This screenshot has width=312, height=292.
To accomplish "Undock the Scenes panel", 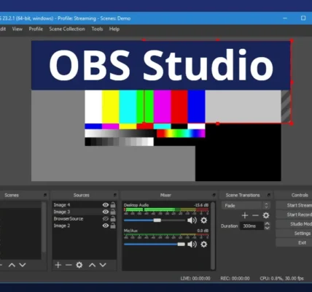I will click(x=45, y=195).
